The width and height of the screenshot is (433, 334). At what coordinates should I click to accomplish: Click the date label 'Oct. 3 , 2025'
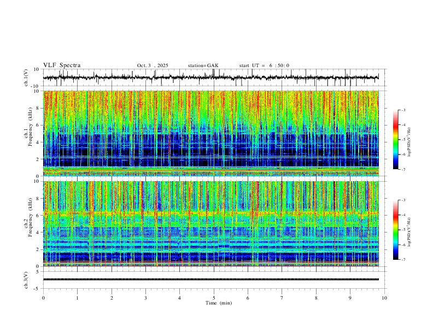153,65
